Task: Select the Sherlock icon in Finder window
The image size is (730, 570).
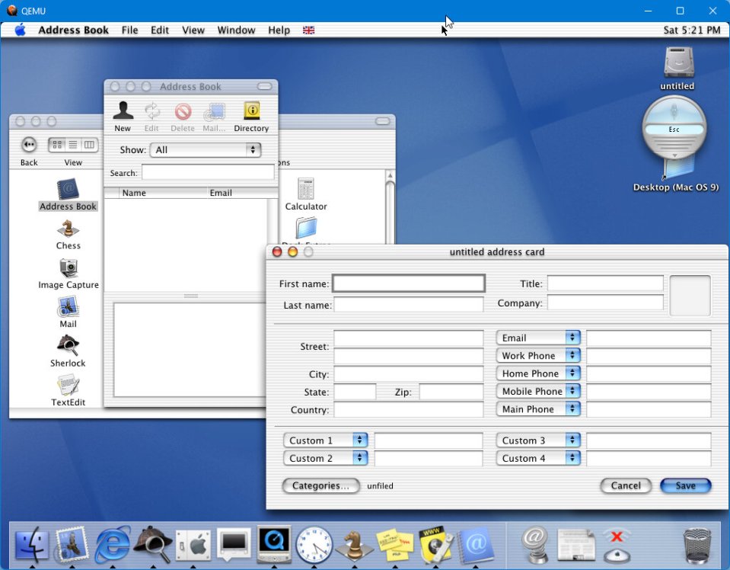Action: coord(68,347)
